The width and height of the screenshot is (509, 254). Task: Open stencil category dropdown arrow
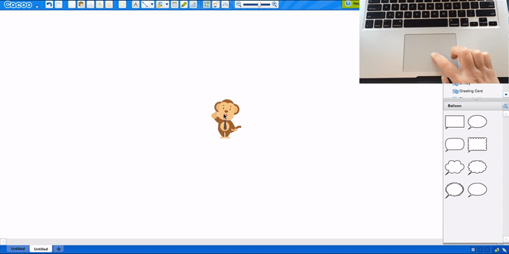click(x=505, y=95)
